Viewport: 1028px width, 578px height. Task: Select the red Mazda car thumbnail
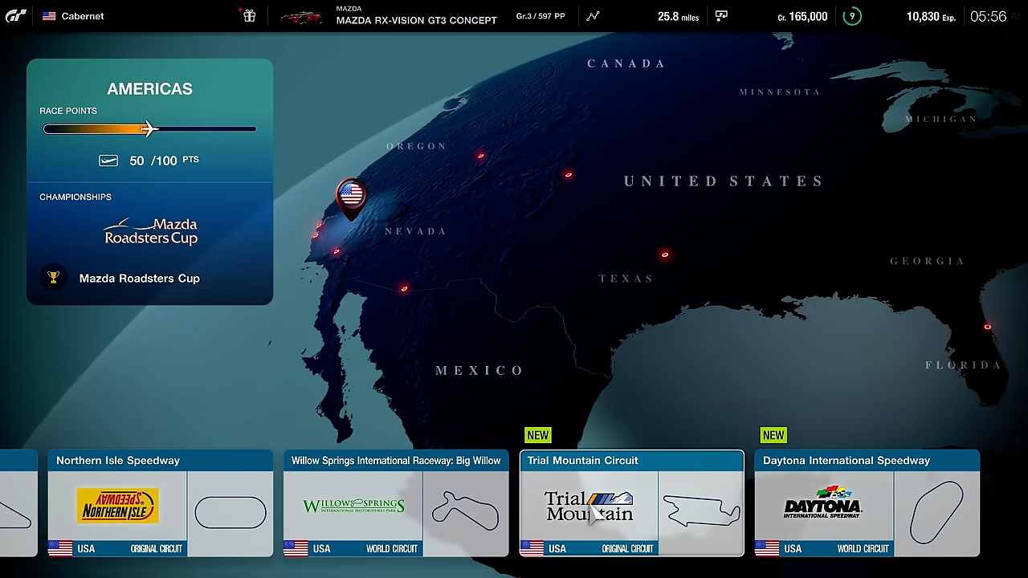pos(301,17)
